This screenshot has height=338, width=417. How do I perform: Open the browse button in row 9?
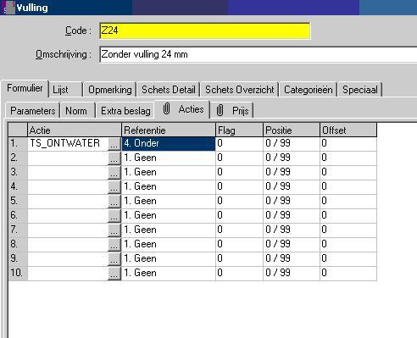tap(114, 259)
